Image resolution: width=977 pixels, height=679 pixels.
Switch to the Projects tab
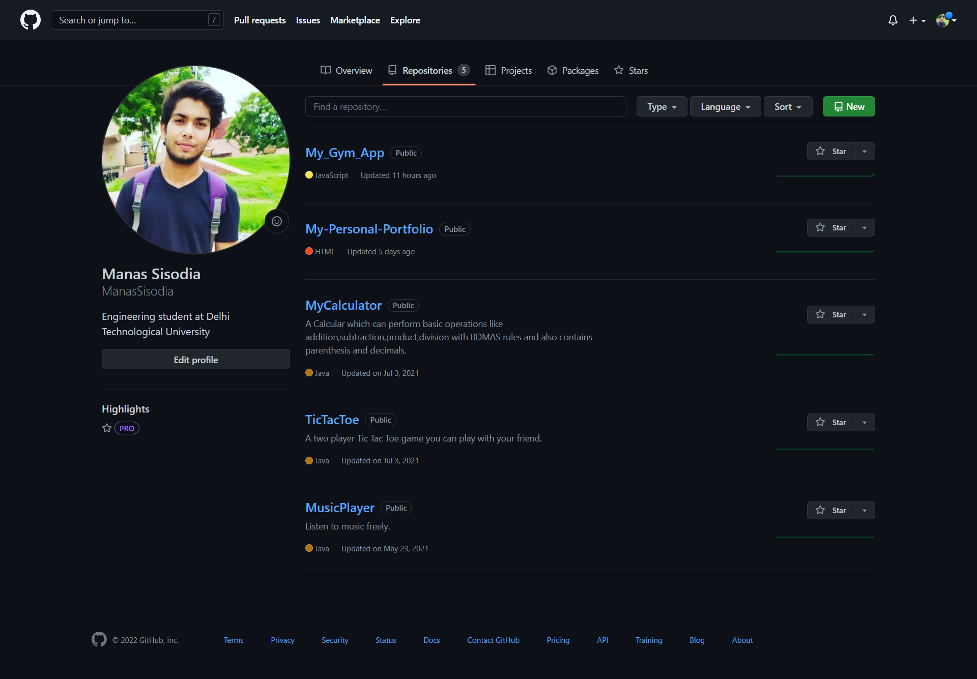click(x=508, y=70)
